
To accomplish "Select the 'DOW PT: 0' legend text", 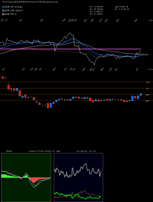I will [10, 14].
